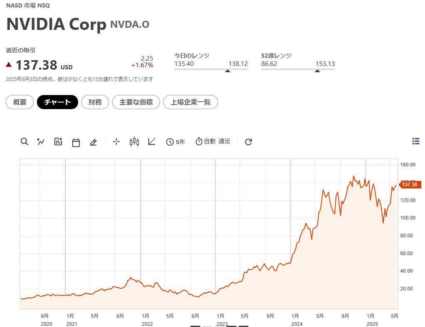Switch to the 財務 tab
Image resolution: width=425 pixels, height=327 pixels.
95,102
